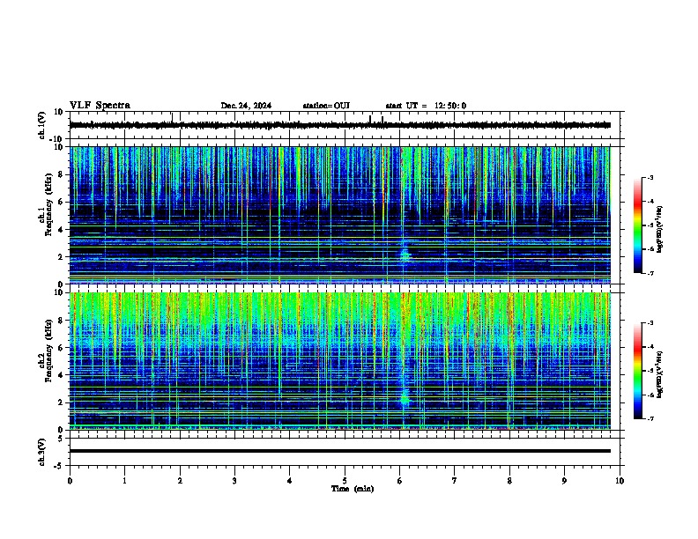Image resolution: width=698 pixels, height=539 pixels.
Task: Click the date 'Dec. 24, 2024'
Action: click(x=246, y=106)
